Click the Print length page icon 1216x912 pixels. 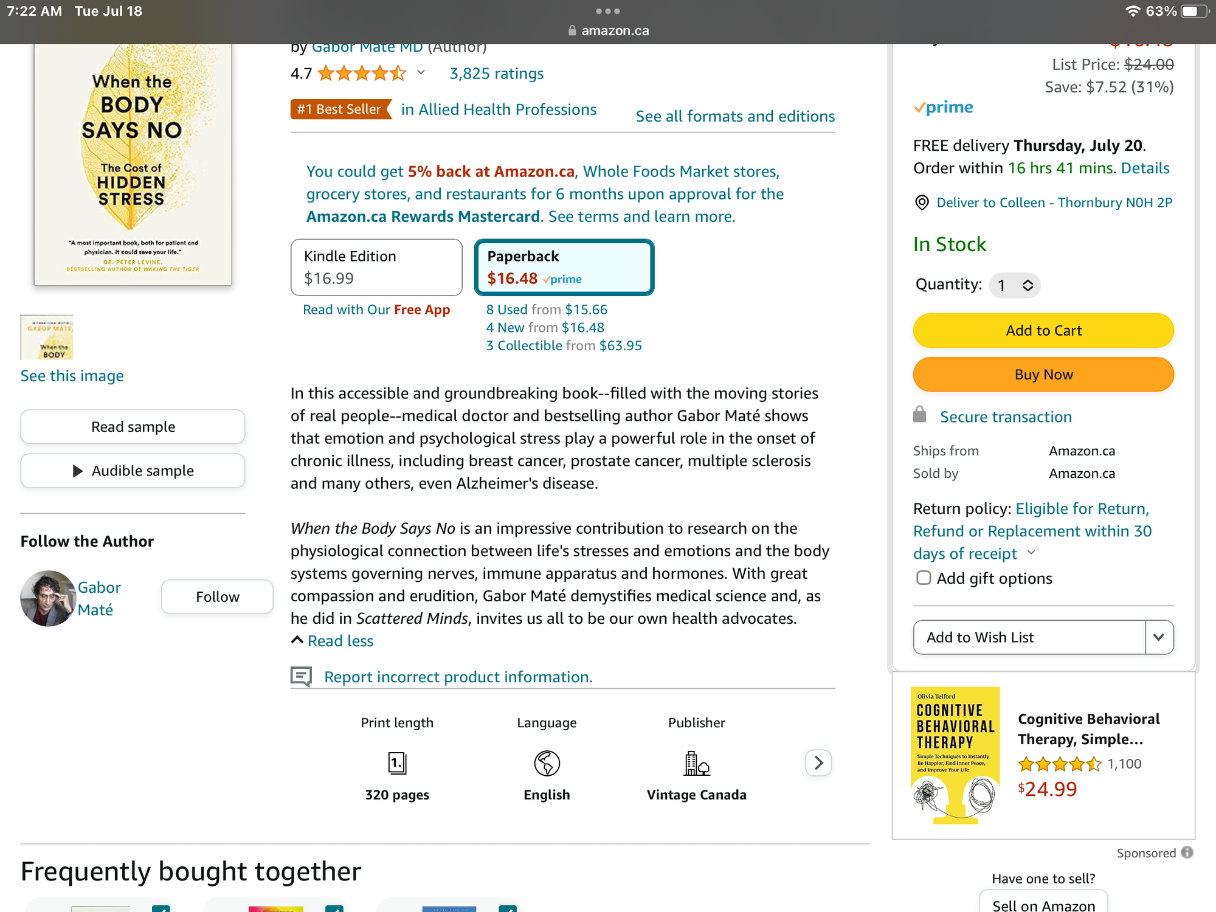point(397,762)
